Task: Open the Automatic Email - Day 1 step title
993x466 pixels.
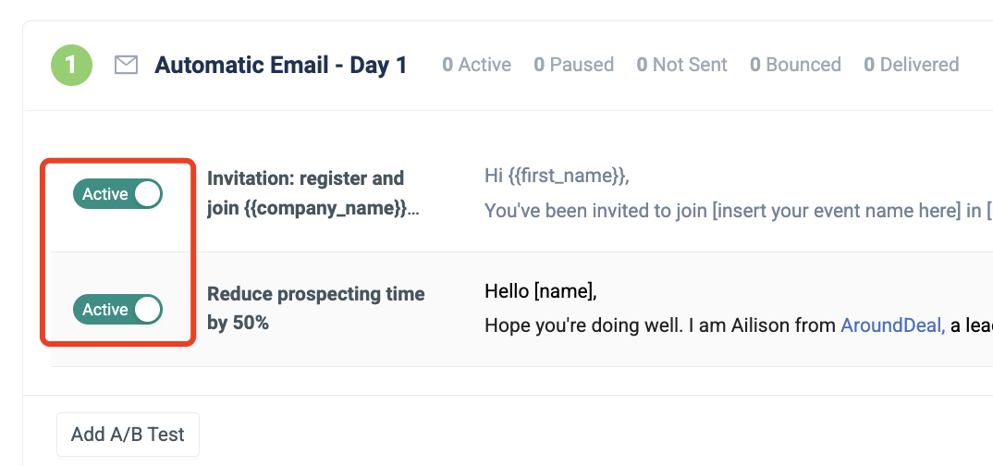Action: [280, 66]
